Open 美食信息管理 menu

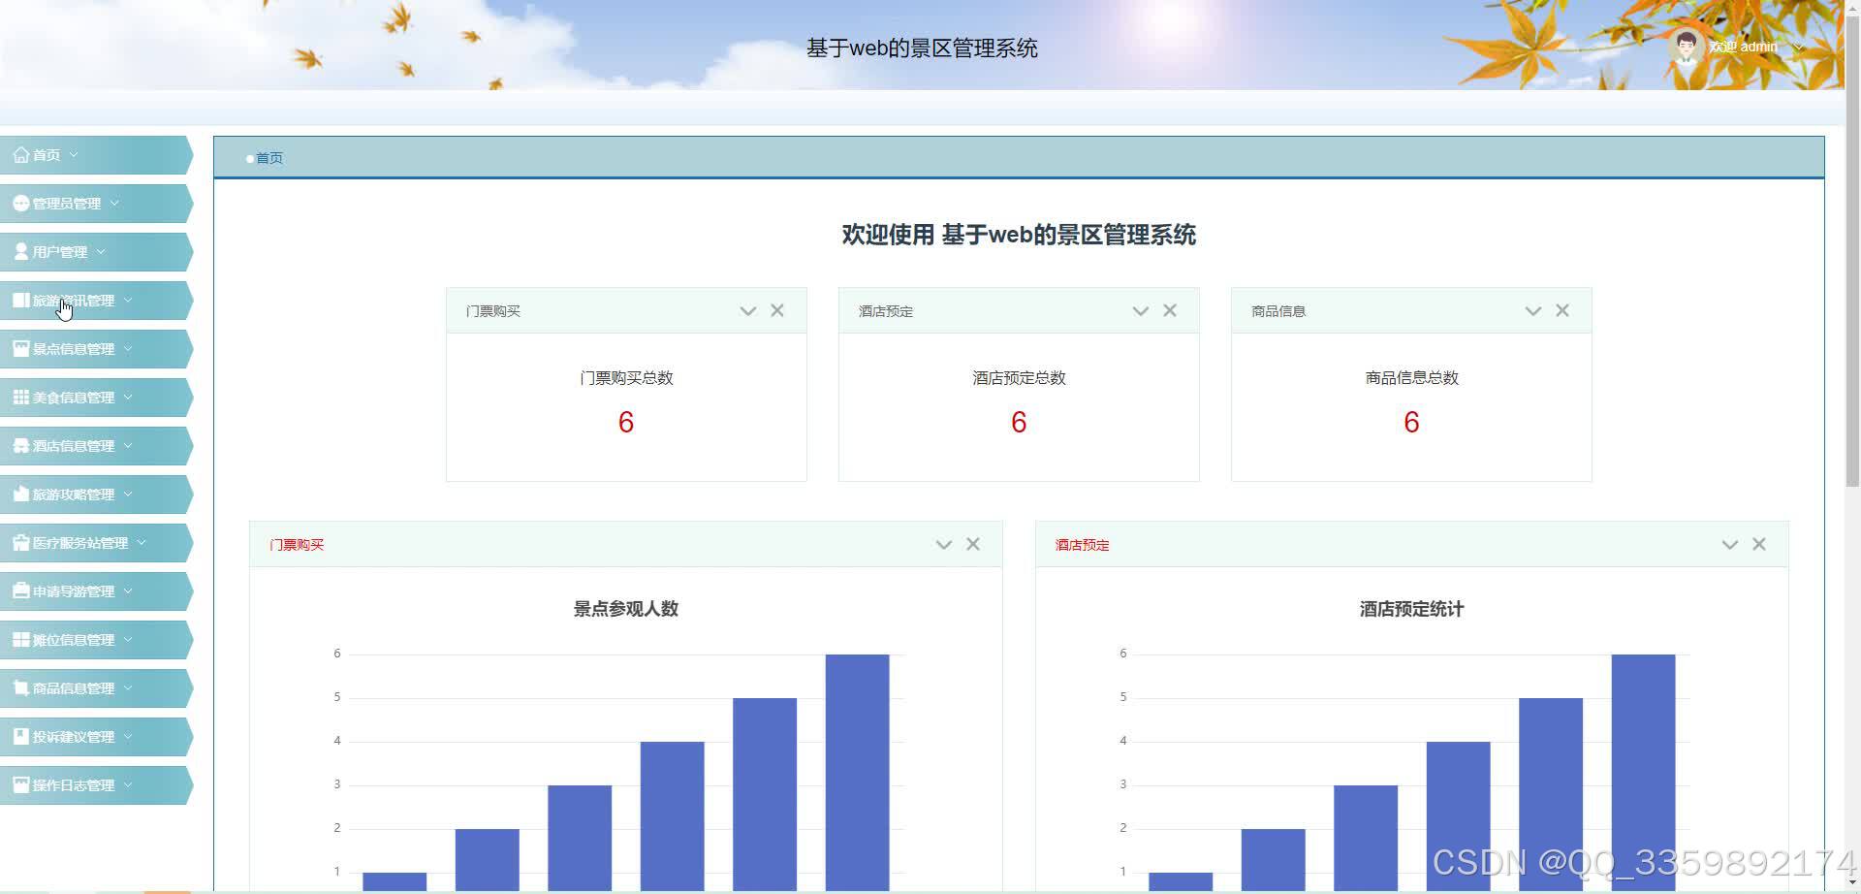pyautogui.click(x=96, y=398)
